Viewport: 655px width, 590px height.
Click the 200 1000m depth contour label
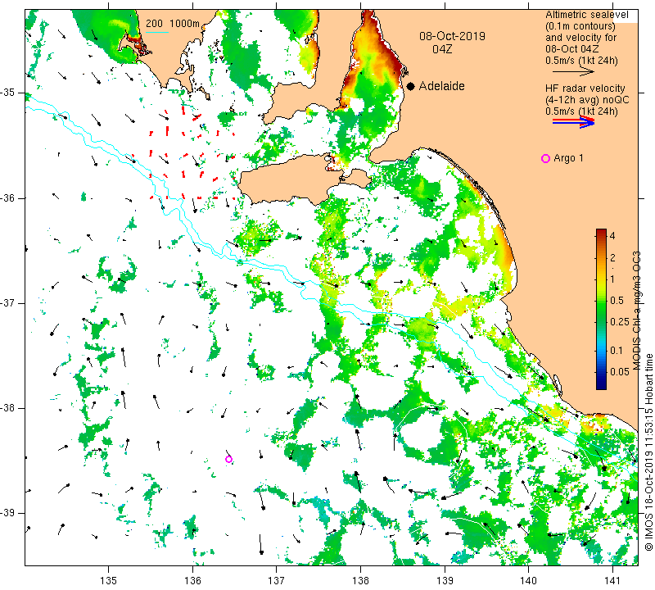pos(173,24)
